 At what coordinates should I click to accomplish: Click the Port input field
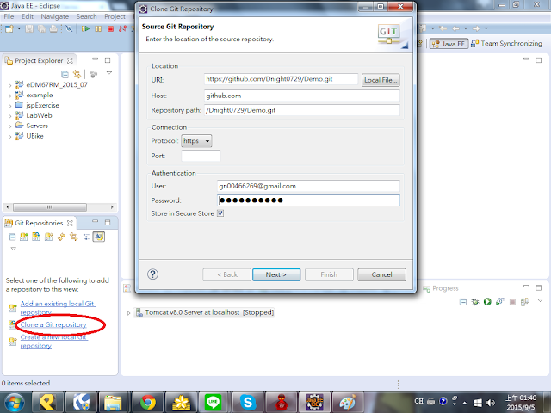(x=201, y=156)
